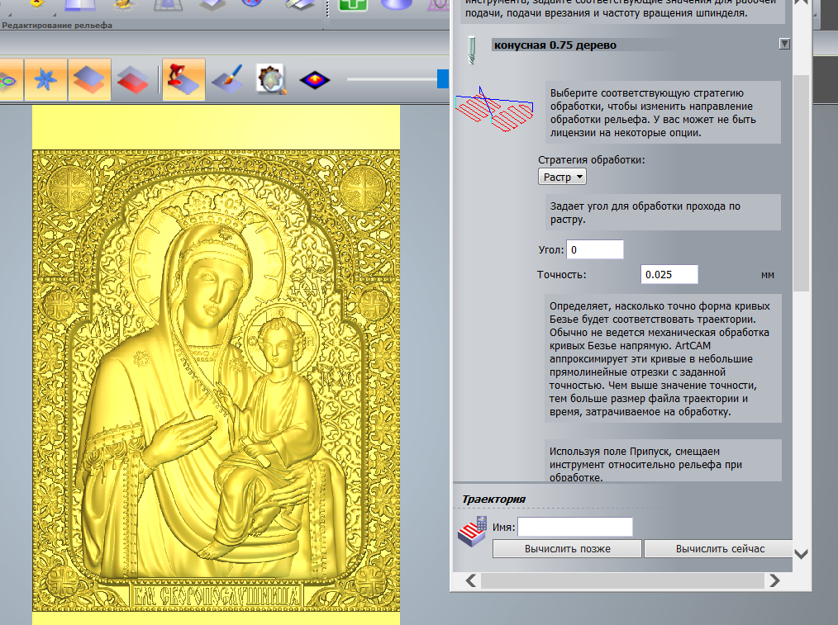Click the panel scroll-down arrow

click(x=801, y=554)
